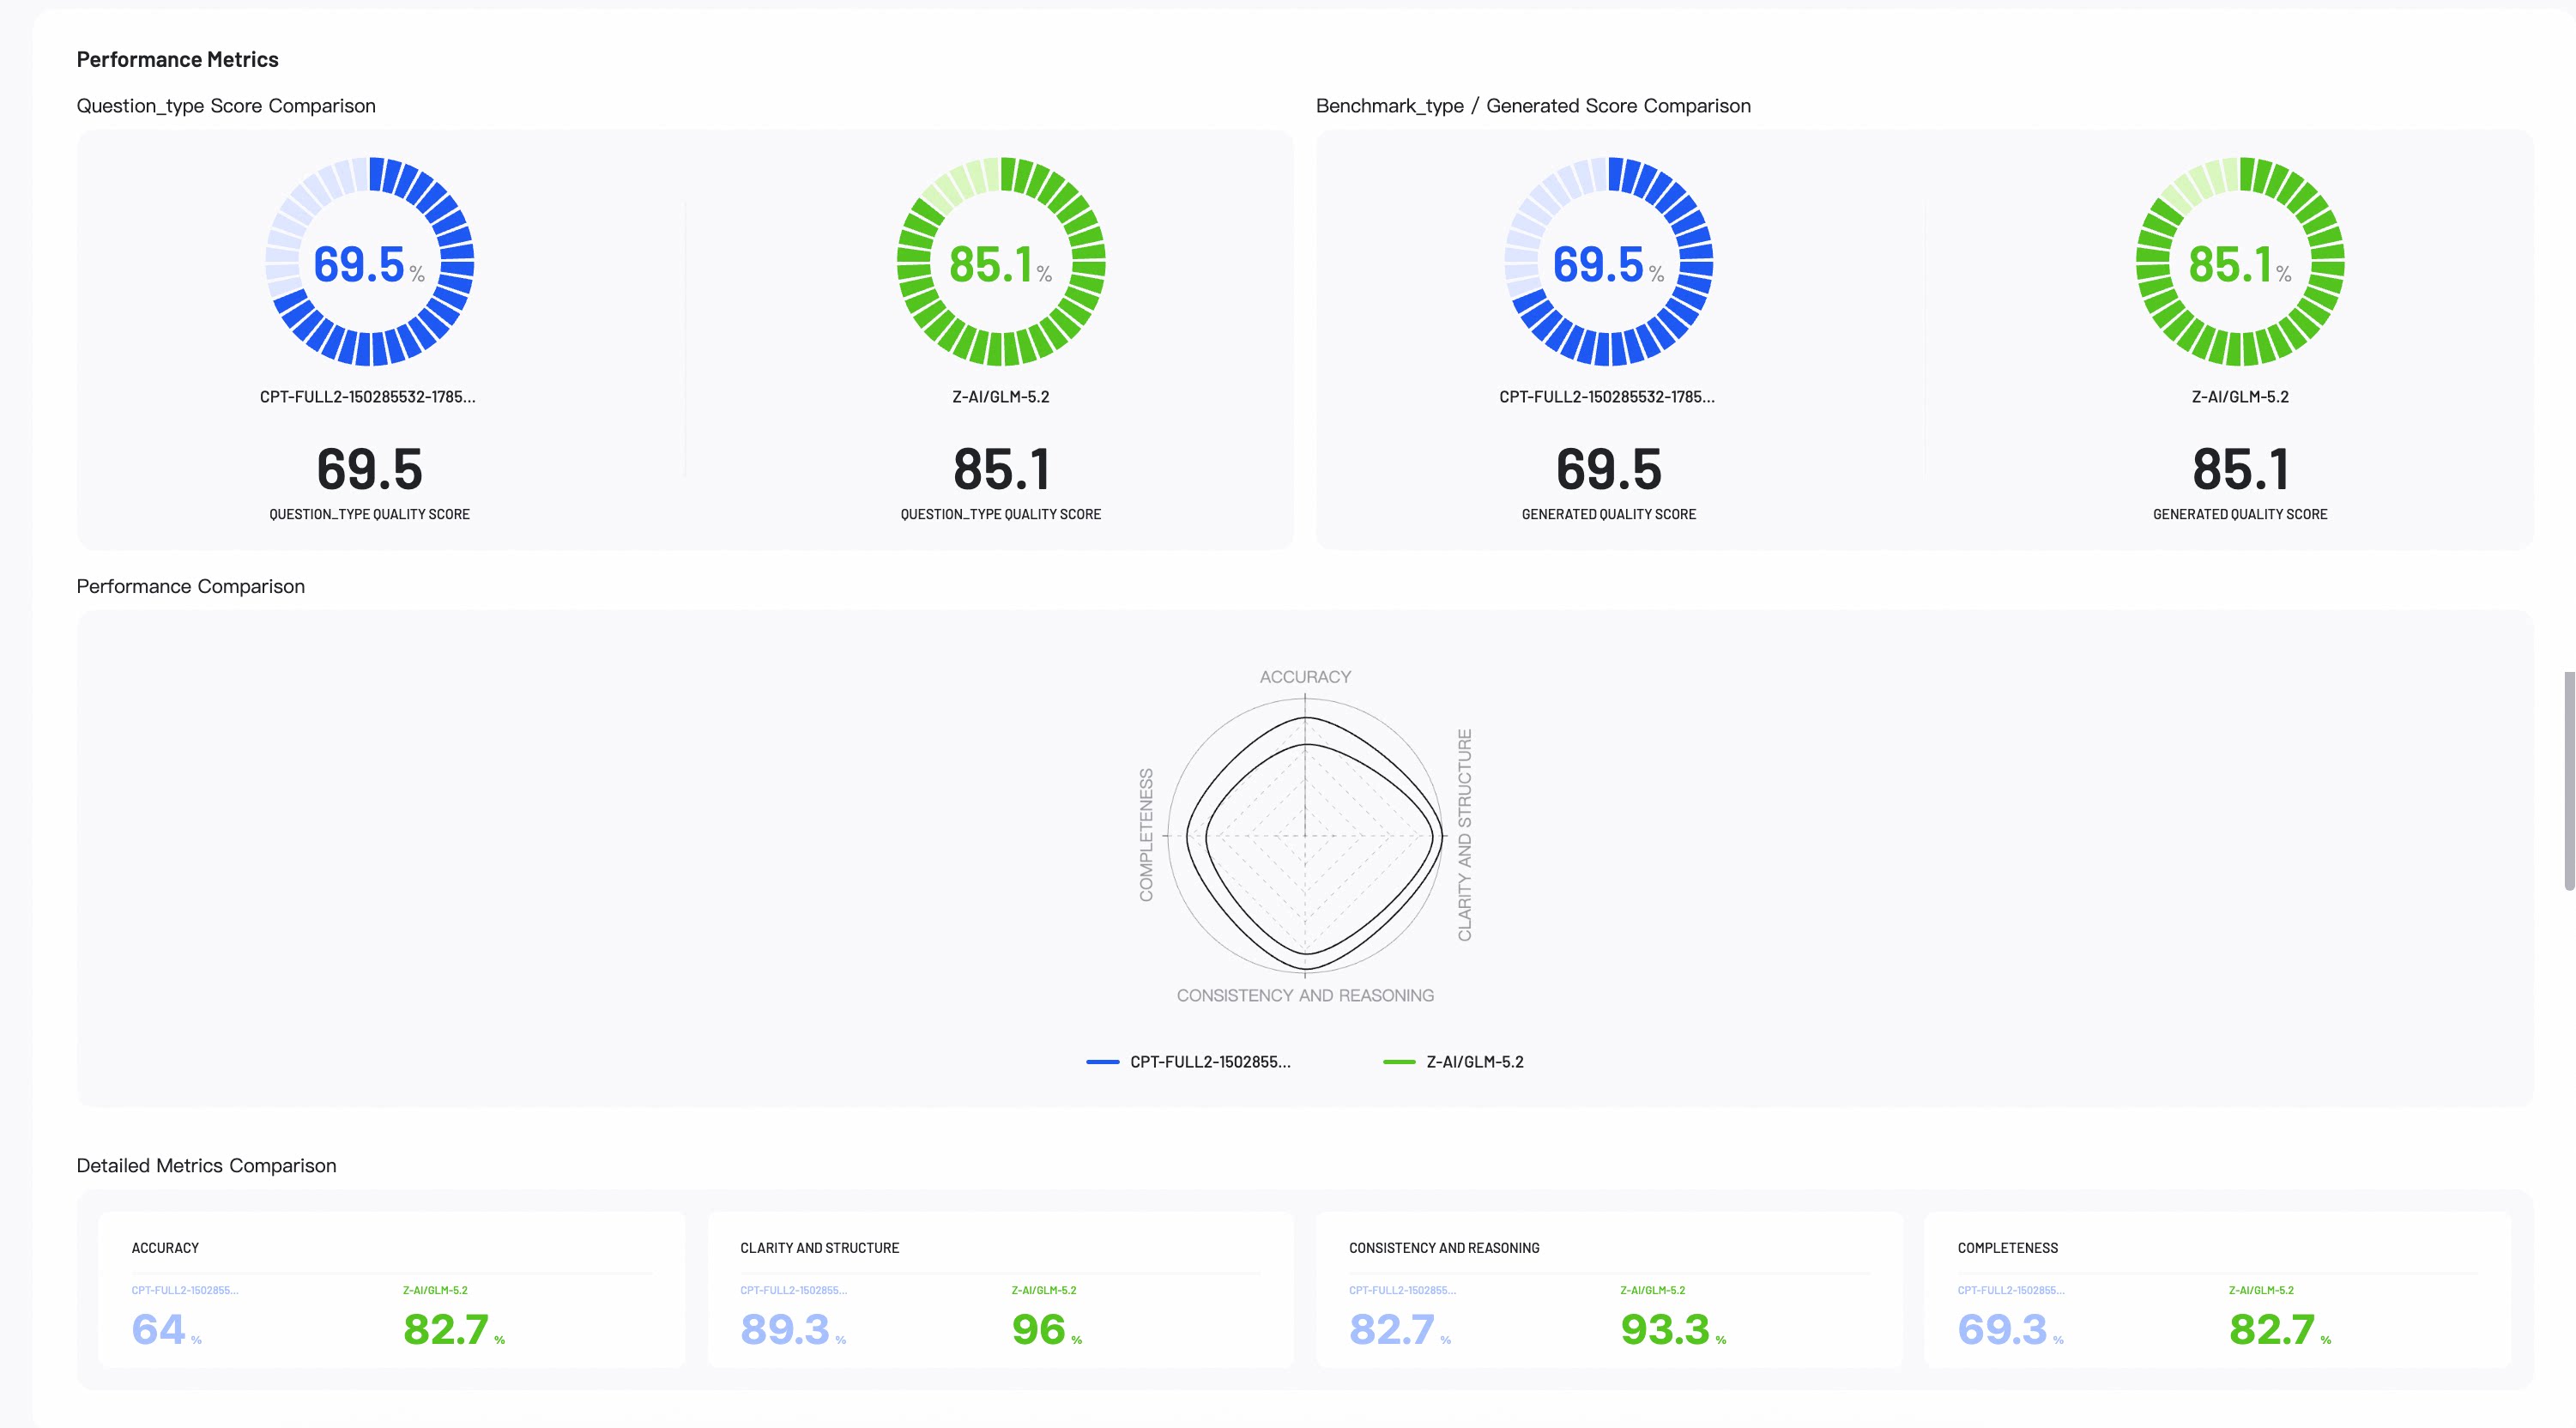Click 'Z-AI/GLM-5.2' label in Benchmark_type panel
Viewport: 2576px width, 1428px height.
pyautogui.click(x=2240, y=397)
